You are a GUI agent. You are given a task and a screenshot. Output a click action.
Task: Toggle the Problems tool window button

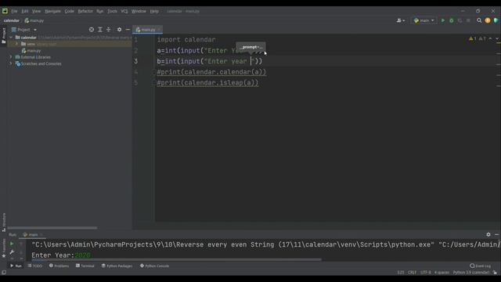tap(59, 266)
